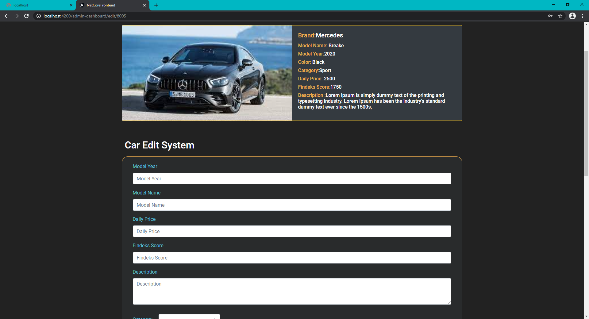
Task: Minimize the browser window
Action: (x=554, y=5)
